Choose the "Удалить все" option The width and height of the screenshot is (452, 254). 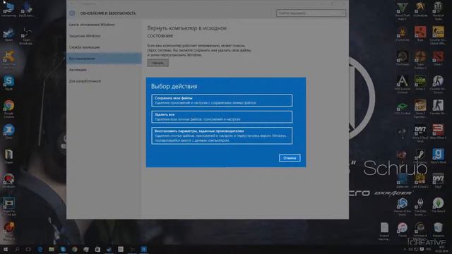(x=222, y=116)
